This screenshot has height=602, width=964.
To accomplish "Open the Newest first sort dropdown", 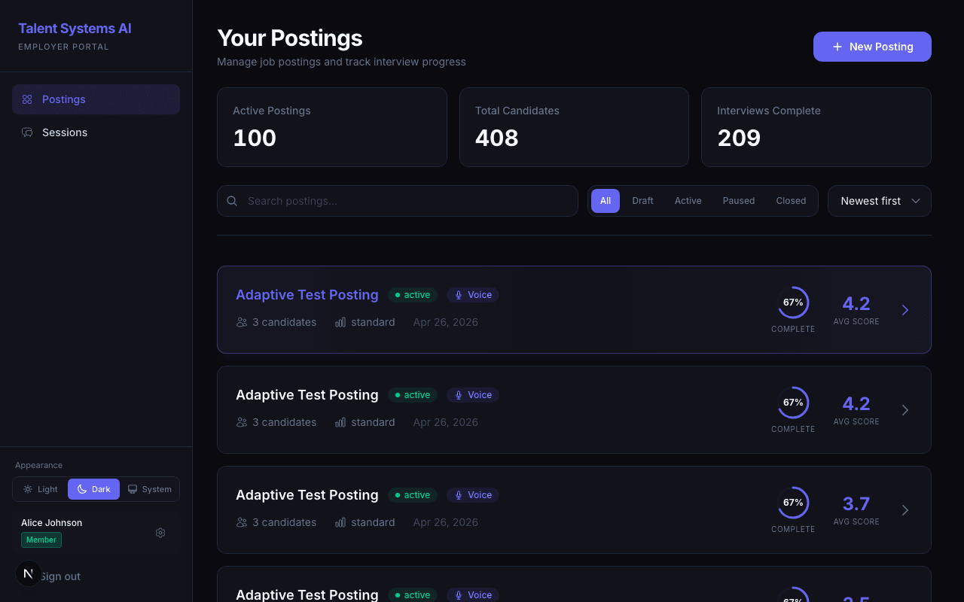I will tap(880, 201).
